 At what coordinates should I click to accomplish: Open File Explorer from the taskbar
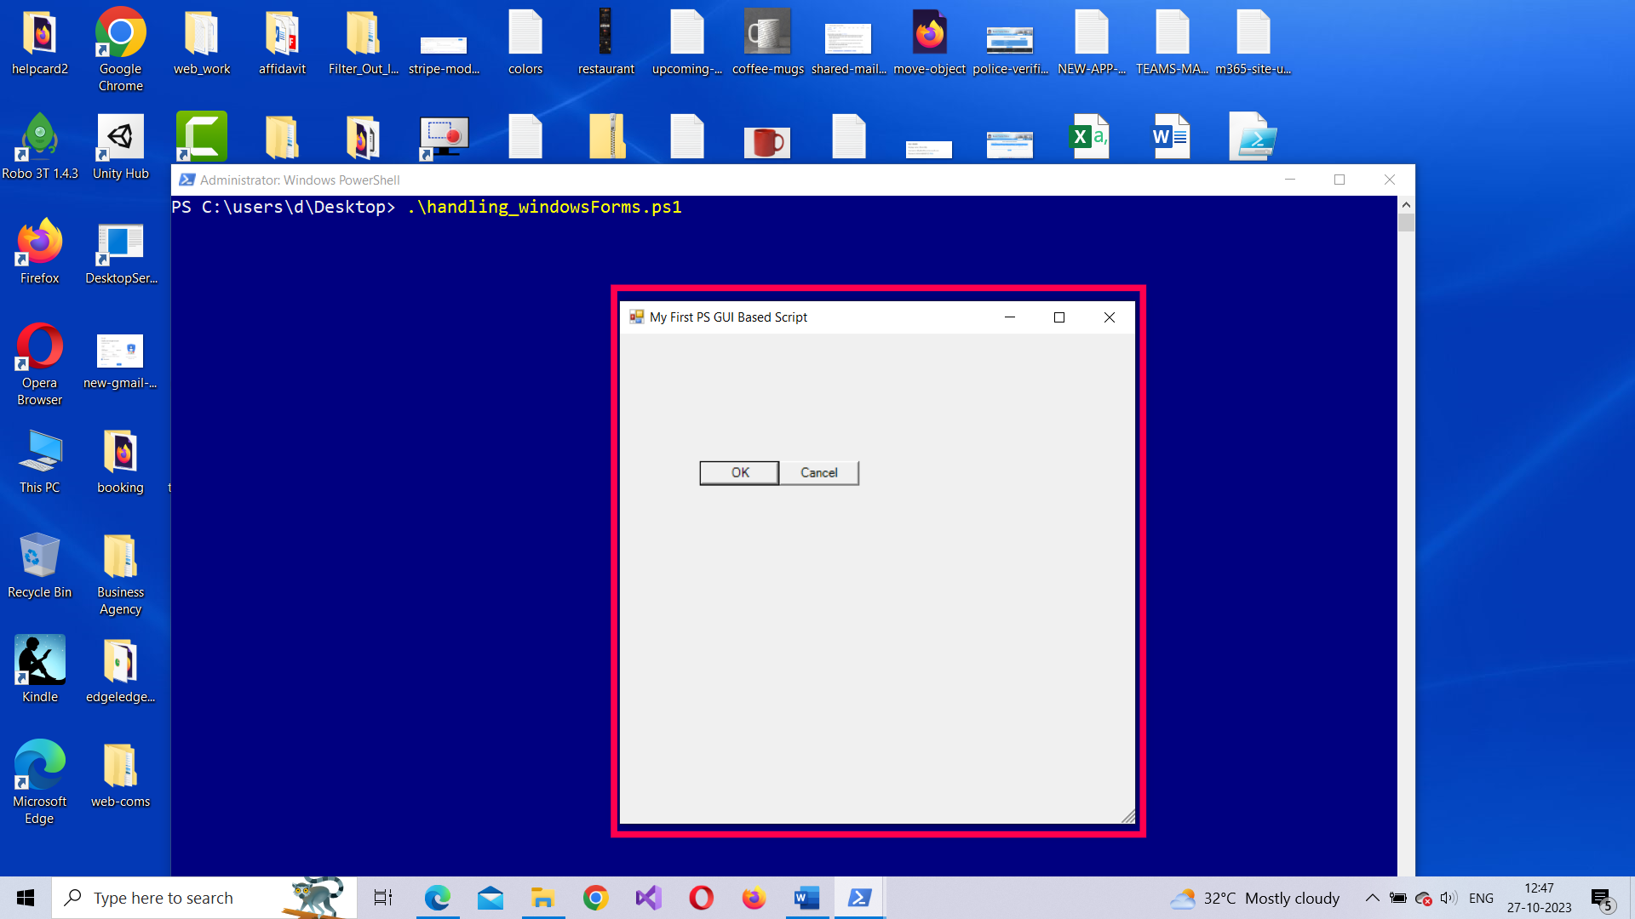coord(542,898)
